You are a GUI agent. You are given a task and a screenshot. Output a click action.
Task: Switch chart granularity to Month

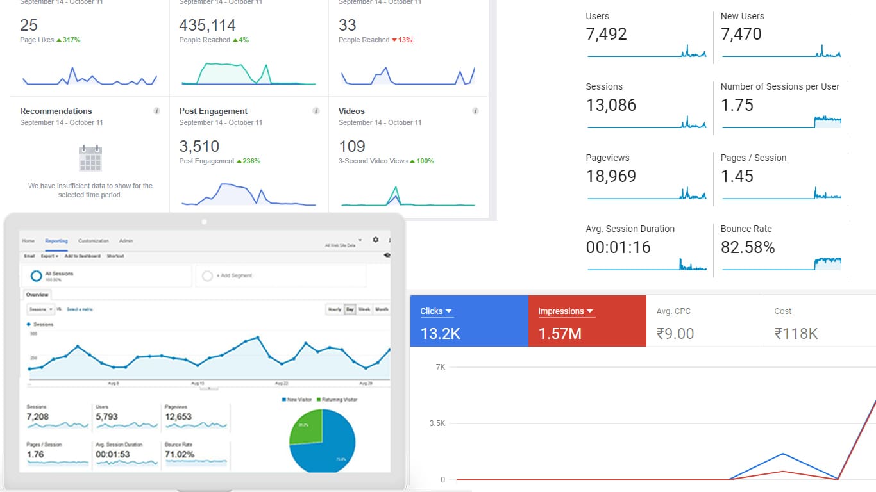click(x=381, y=309)
